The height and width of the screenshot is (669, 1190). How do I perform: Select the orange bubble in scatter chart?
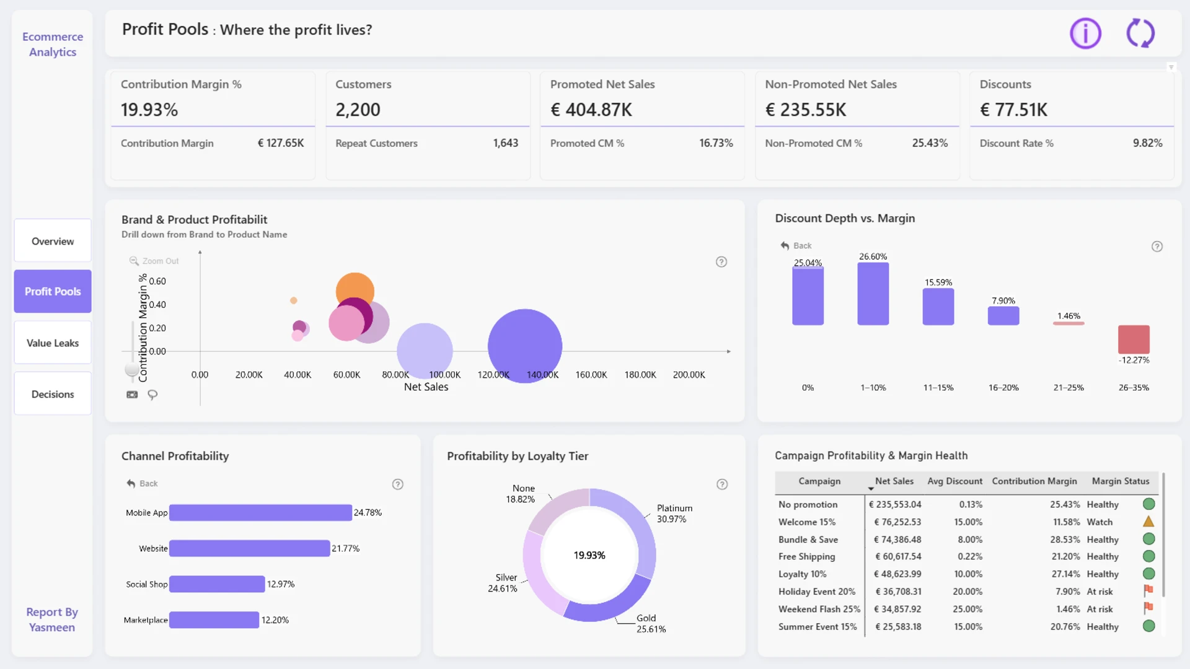[x=355, y=287]
